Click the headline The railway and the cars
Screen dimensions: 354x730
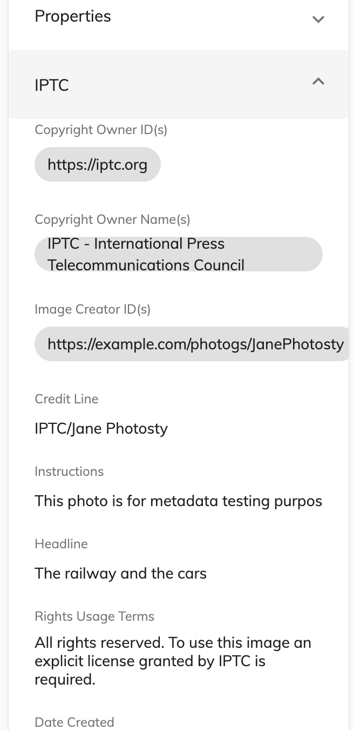pyautogui.click(x=120, y=573)
